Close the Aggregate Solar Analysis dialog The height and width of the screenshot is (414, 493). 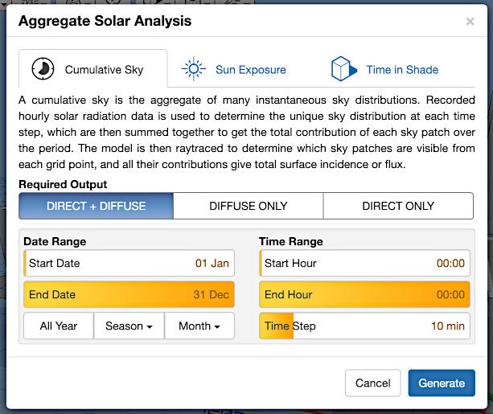(x=470, y=22)
